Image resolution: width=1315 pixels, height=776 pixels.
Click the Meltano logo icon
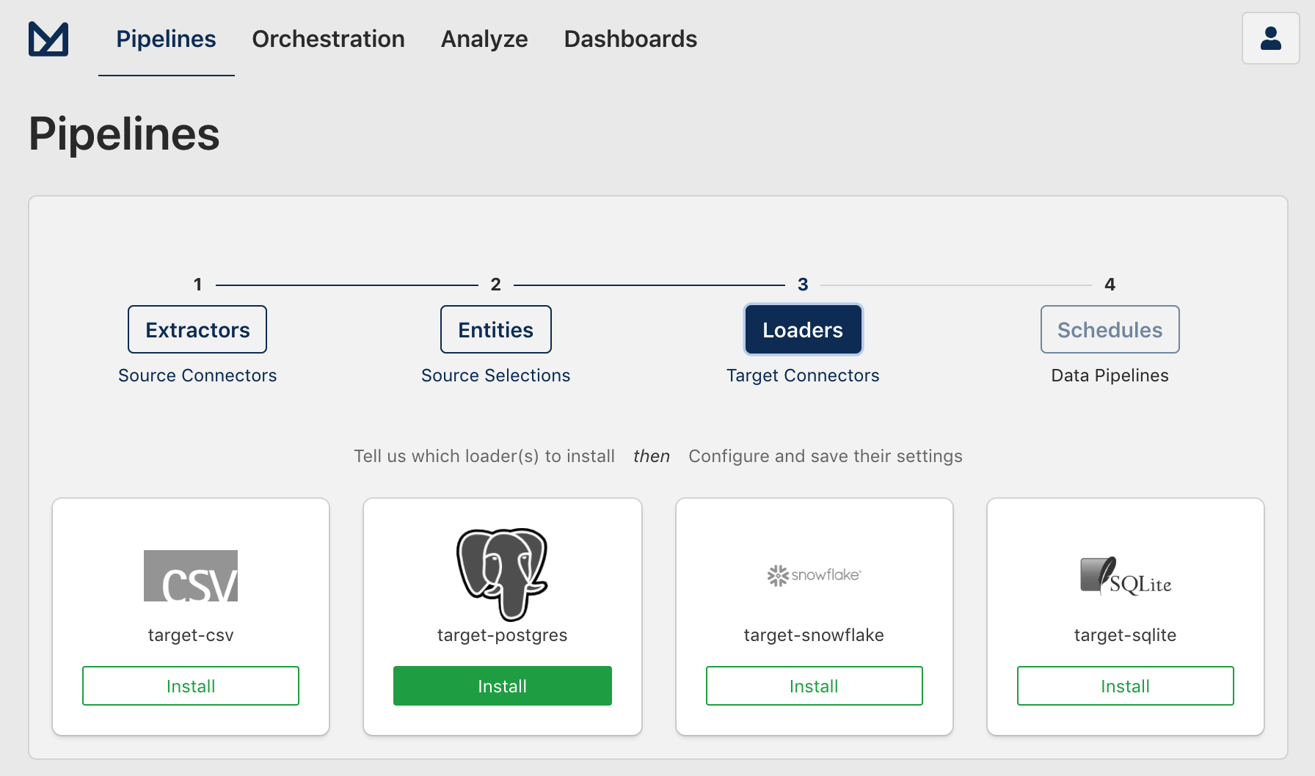tap(48, 39)
